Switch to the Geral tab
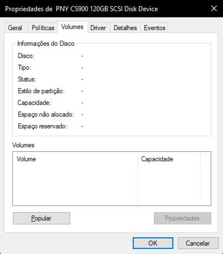Screen dimensions: 223x254 [x=16, y=28]
